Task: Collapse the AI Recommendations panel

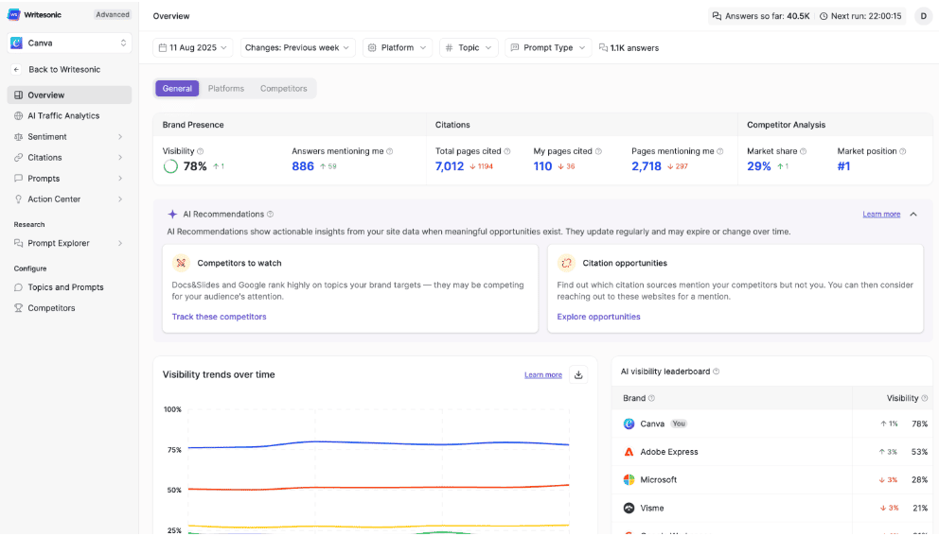Action: click(913, 215)
